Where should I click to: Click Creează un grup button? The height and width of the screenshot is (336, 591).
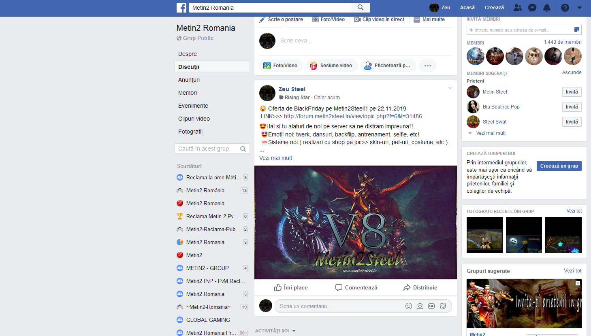pos(559,166)
